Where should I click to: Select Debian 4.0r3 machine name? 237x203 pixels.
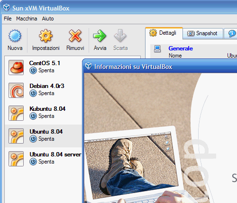[x=47, y=86]
